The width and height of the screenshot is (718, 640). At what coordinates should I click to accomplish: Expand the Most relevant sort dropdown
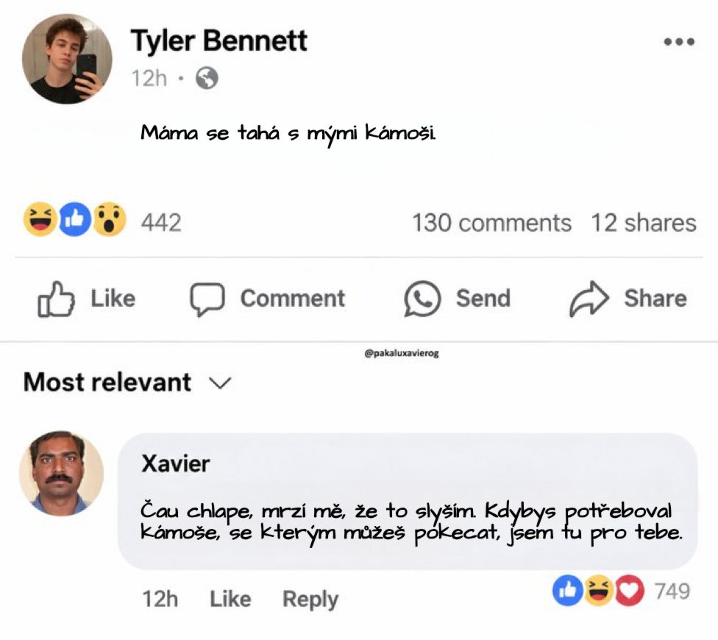(128, 383)
